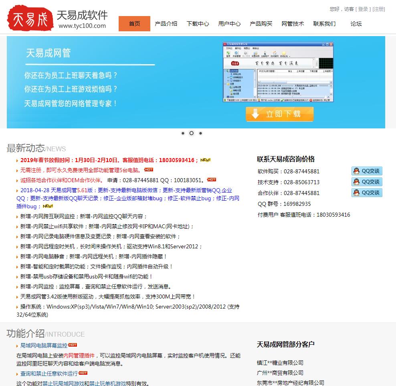
Task: Click the 天易成网管 banner title
Action: (x=48, y=53)
